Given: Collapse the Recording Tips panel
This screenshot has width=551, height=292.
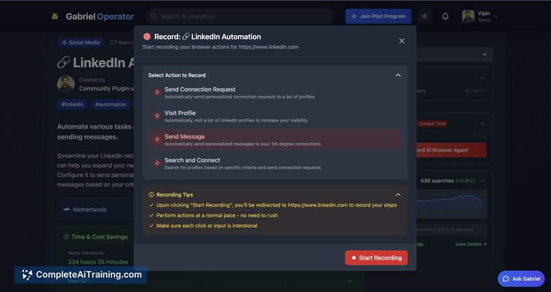Looking at the screenshot, I should tap(398, 194).
